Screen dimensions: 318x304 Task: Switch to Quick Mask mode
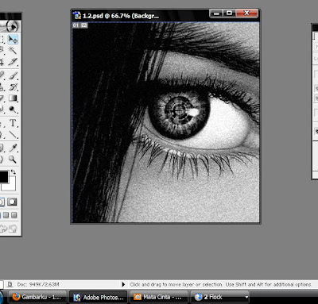12,202
